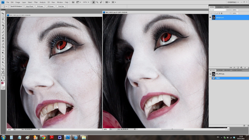Image resolution: width=249 pixels, height=140 pixels.
Task: Click the Rotate View tool icon
Action: coord(101,2)
